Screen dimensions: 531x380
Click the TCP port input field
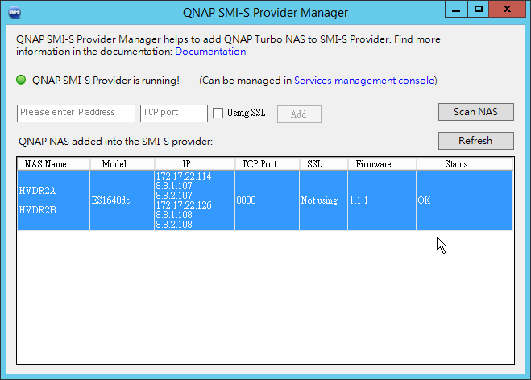click(x=172, y=113)
